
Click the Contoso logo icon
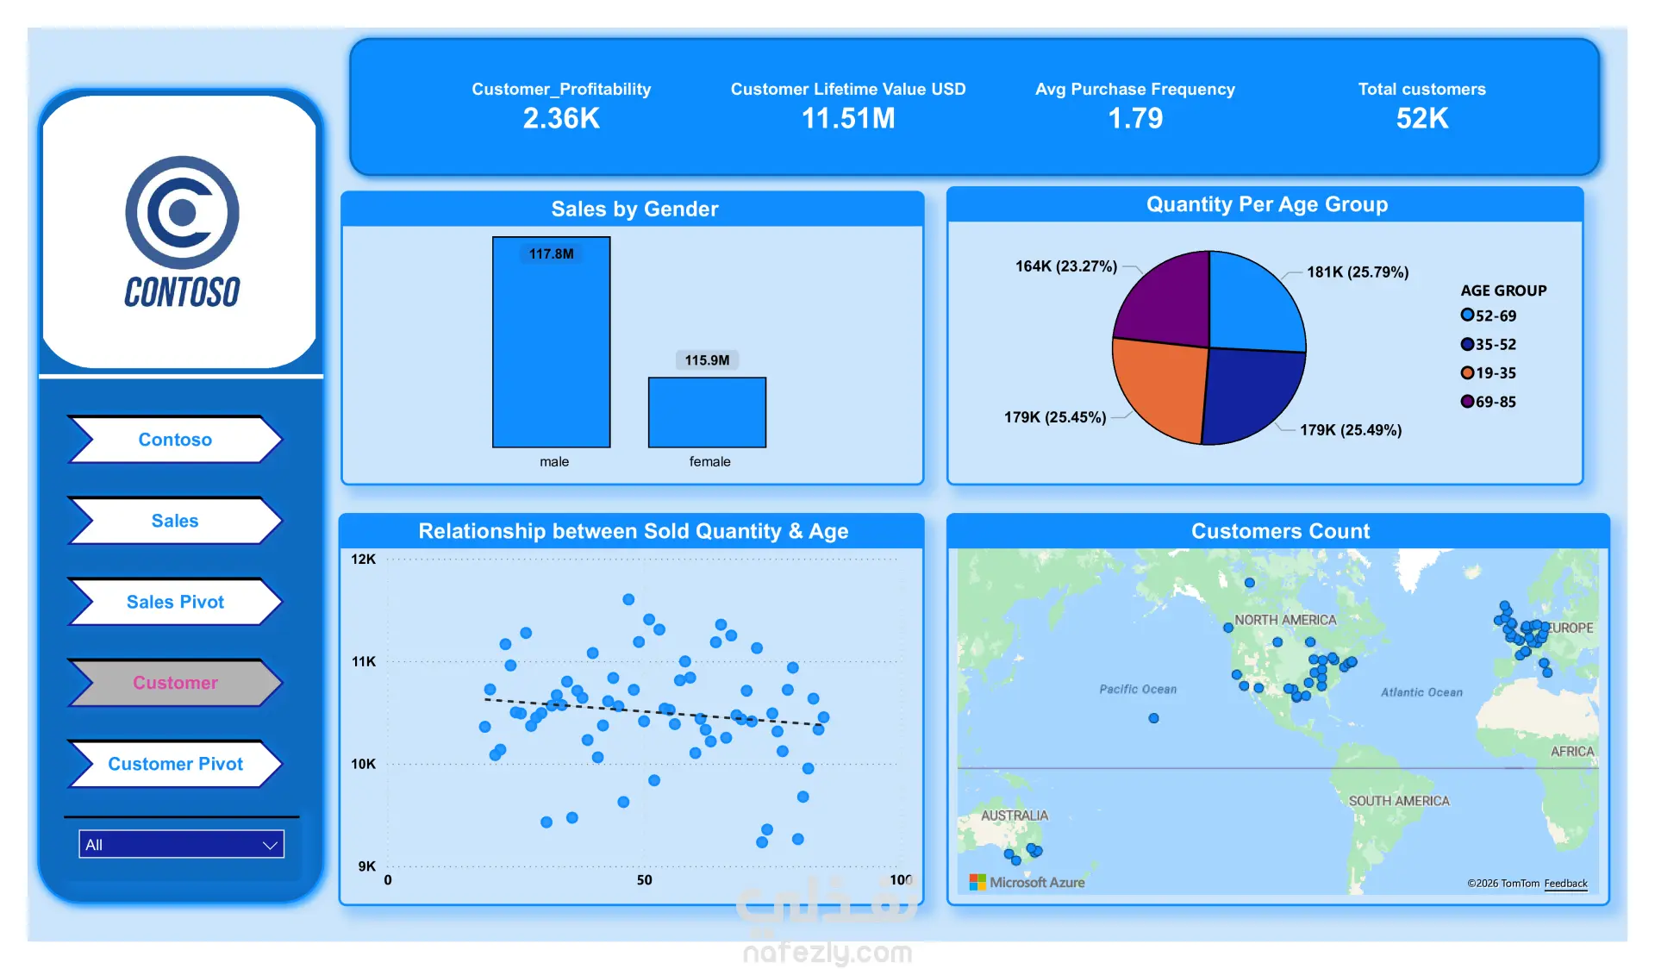182,213
